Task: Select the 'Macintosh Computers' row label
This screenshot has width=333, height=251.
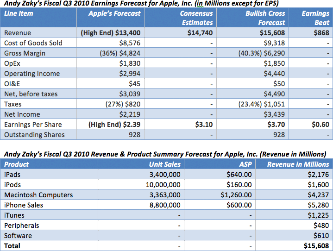Action: click(38, 195)
